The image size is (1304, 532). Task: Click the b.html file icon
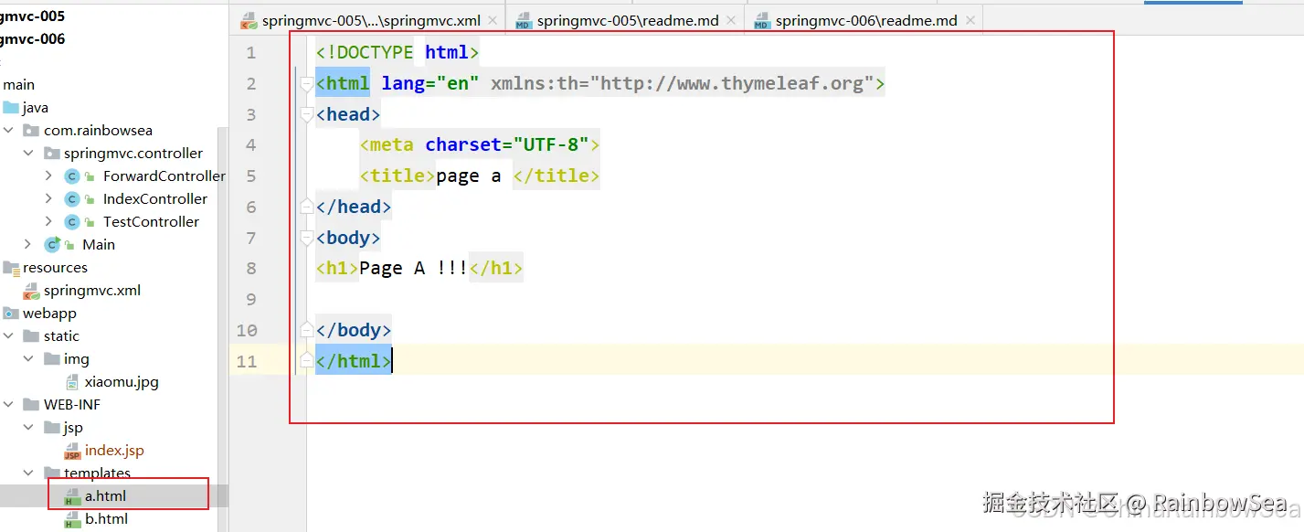click(72, 519)
